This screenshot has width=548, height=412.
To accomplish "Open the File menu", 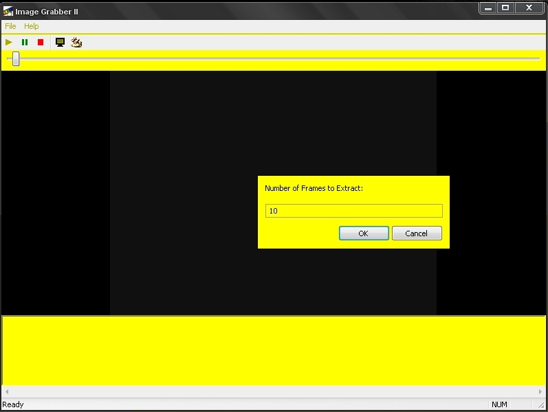I will tap(10, 26).
